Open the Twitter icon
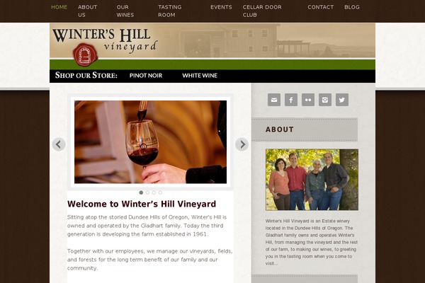Viewport: 425px width, 283px height. click(342, 100)
